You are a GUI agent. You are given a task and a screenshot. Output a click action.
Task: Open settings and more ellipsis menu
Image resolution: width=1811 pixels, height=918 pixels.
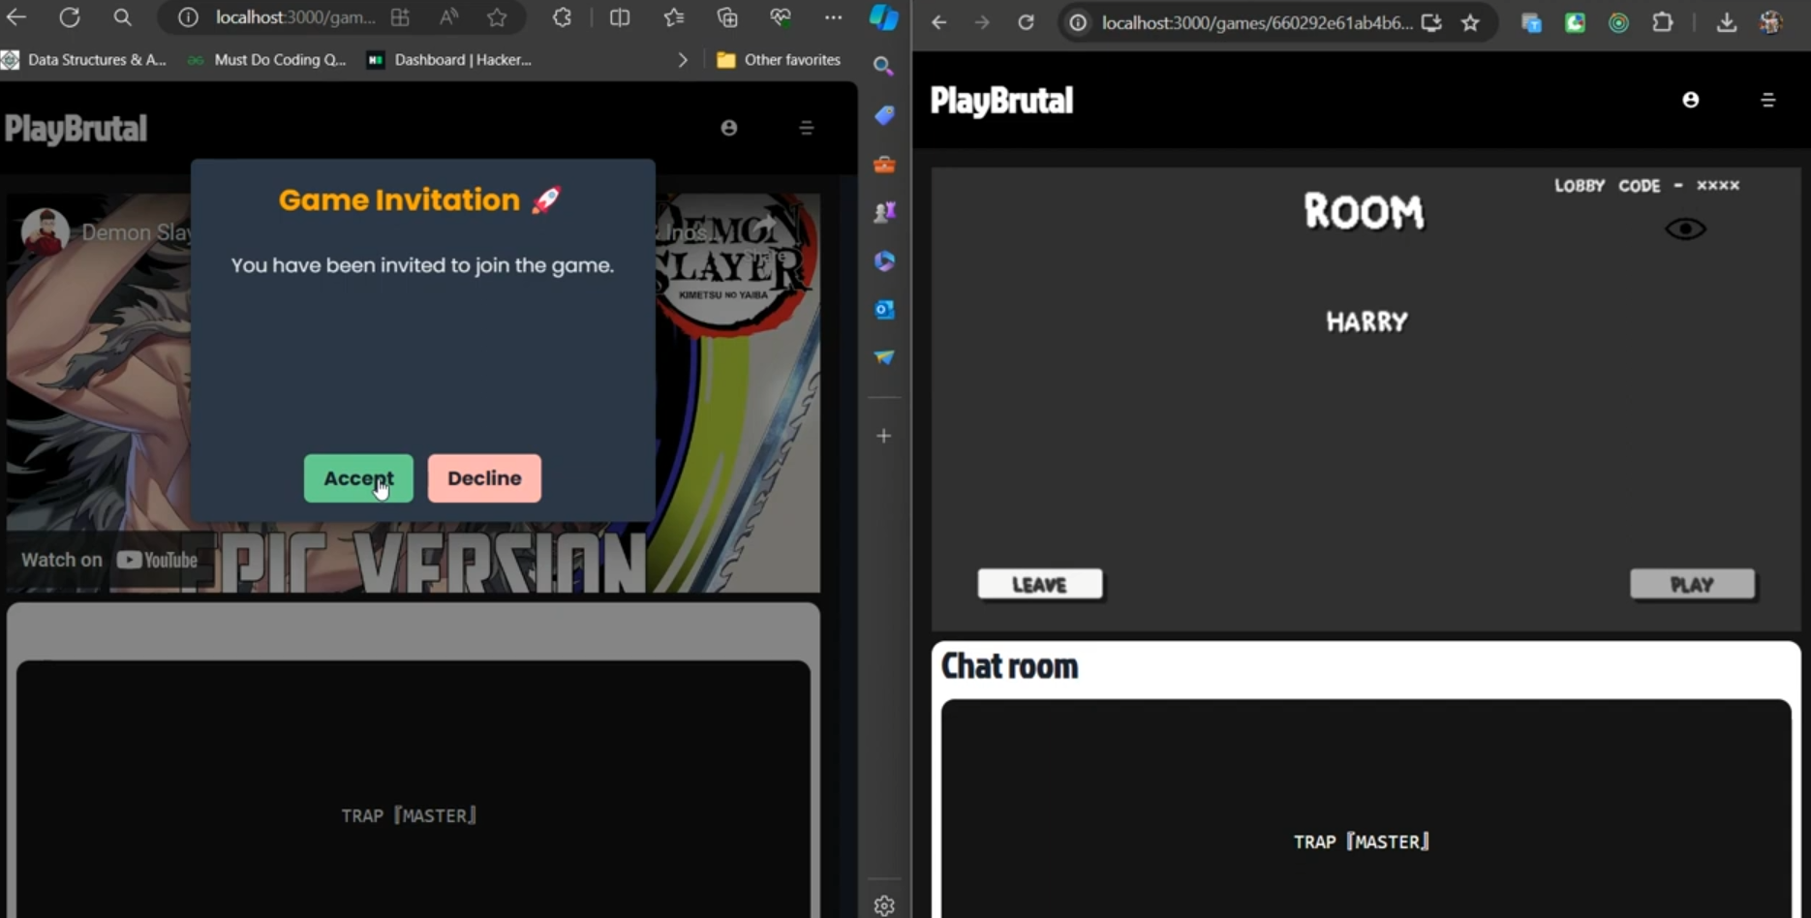[833, 17]
